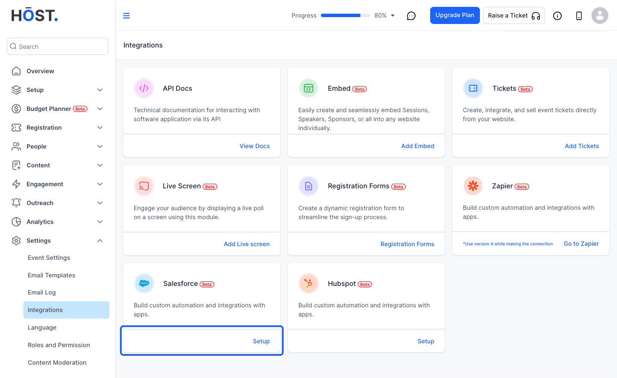
Task: Expand the Analytics section chevron
Action: 100,222
